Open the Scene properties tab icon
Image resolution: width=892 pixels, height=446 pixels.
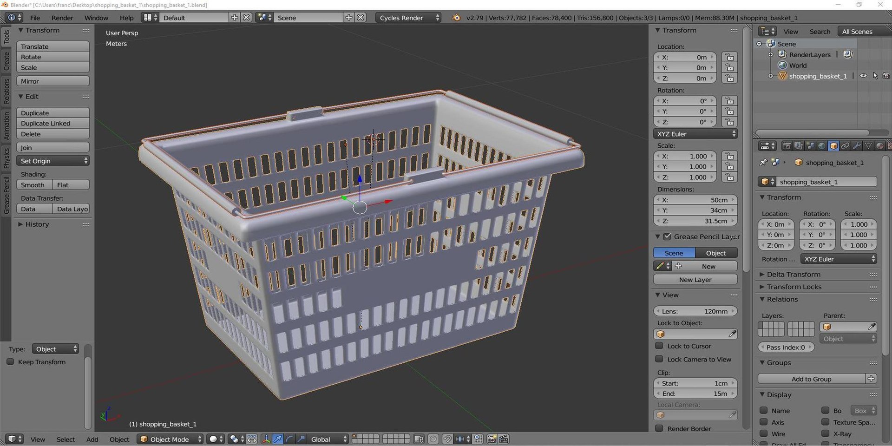click(x=810, y=146)
